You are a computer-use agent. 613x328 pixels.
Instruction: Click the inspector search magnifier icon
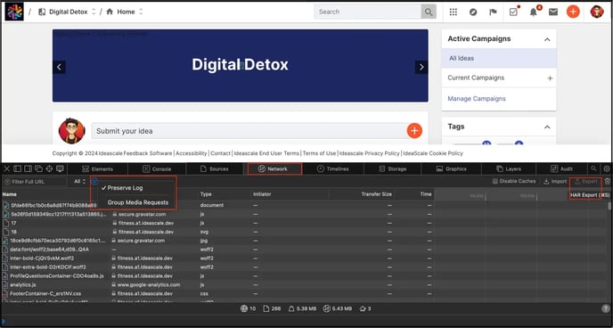tap(593, 168)
